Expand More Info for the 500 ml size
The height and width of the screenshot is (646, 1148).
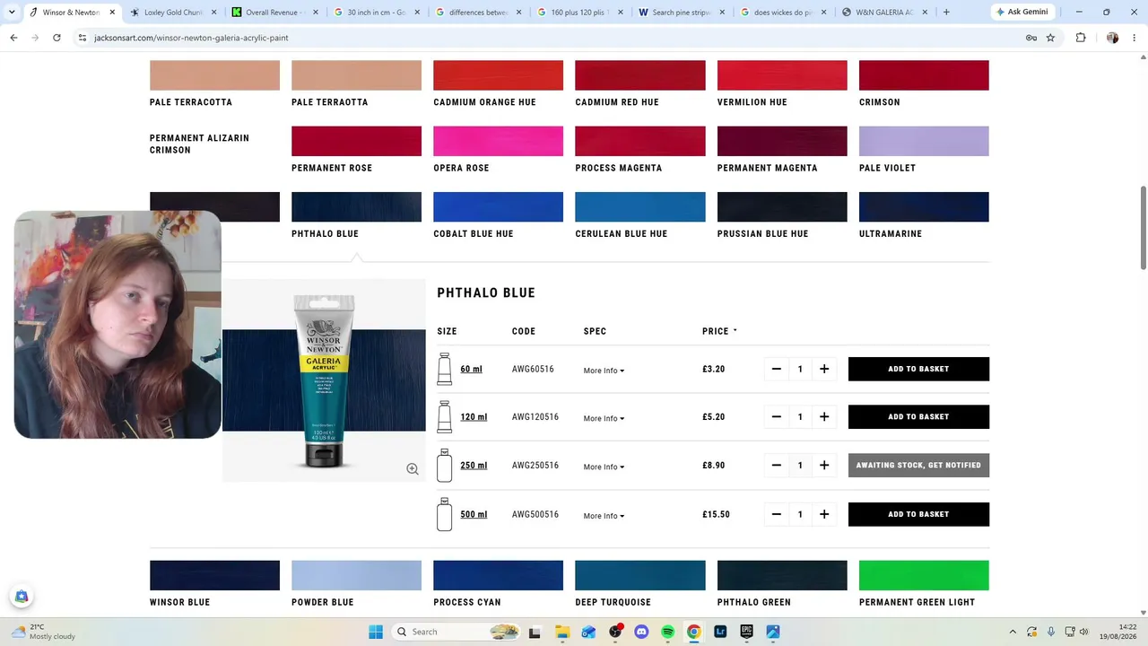pyautogui.click(x=604, y=516)
